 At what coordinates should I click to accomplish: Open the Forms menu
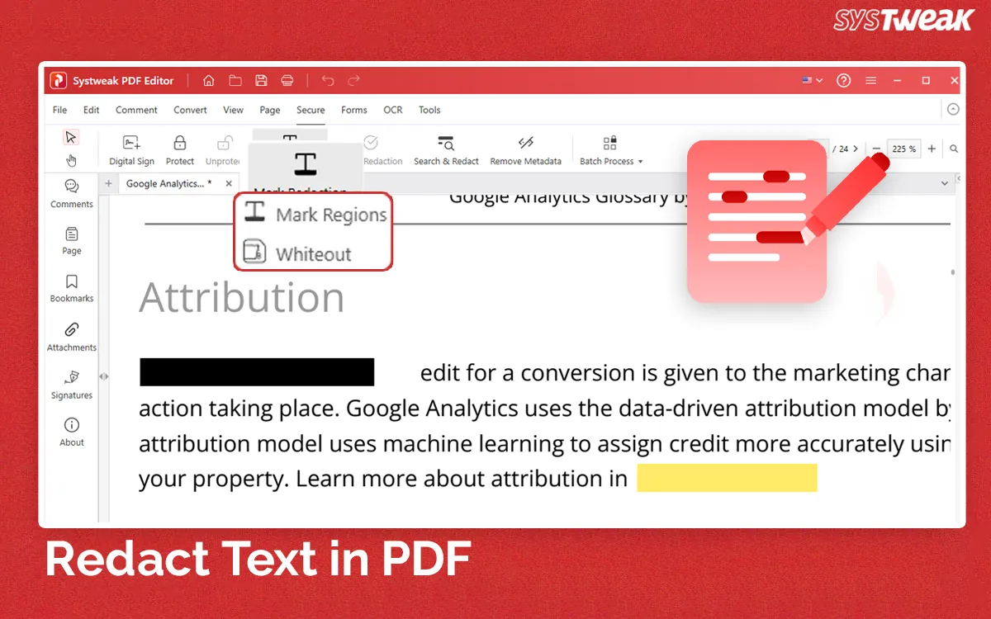point(353,110)
